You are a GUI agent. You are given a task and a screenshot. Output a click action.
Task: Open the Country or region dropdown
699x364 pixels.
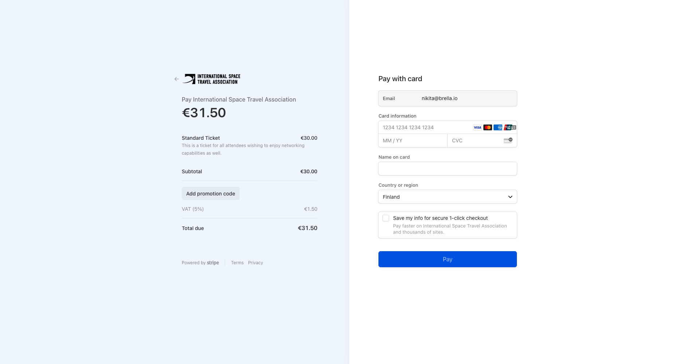pos(448,197)
